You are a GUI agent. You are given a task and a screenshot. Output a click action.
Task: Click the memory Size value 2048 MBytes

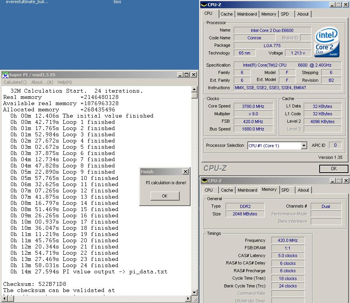[x=245, y=214]
